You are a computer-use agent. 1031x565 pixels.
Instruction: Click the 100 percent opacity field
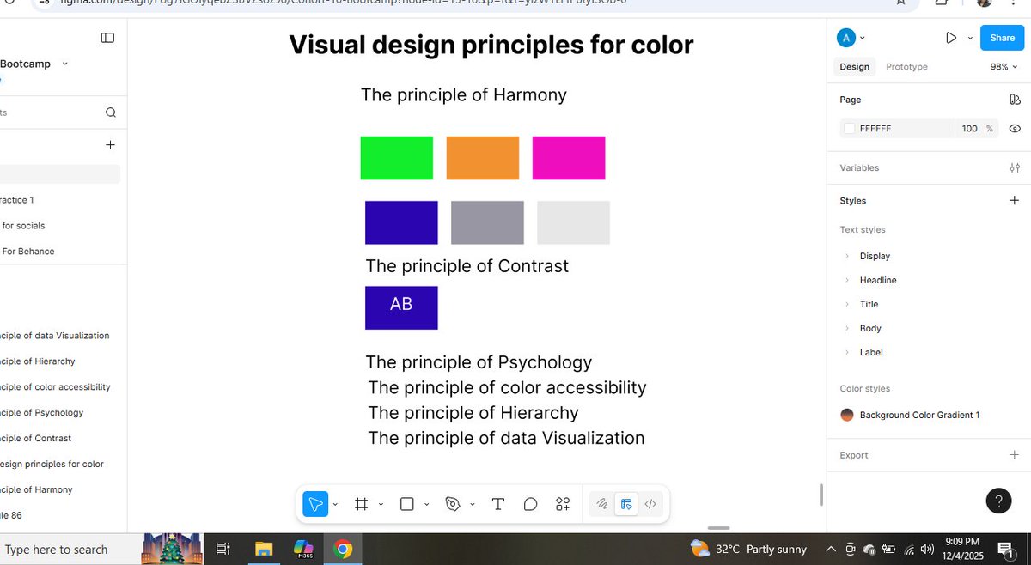click(x=969, y=129)
